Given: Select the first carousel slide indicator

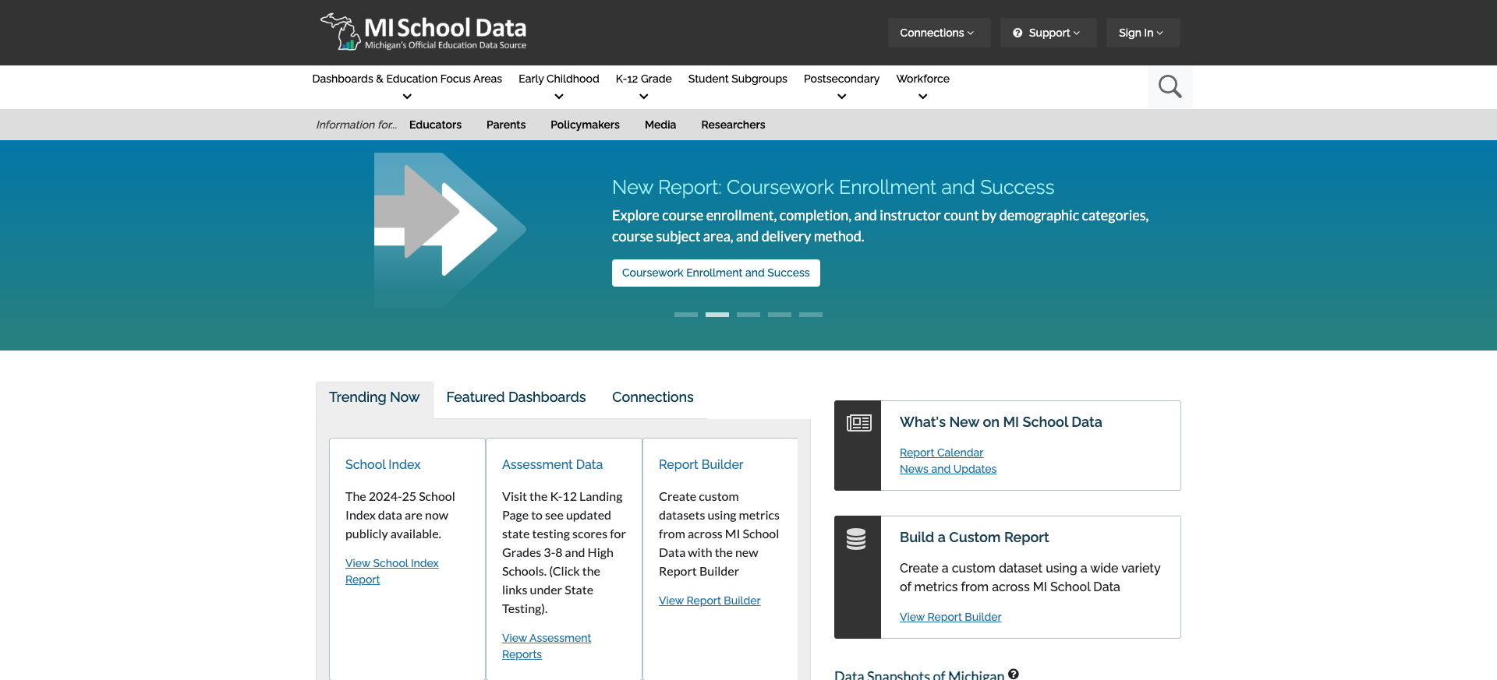Looking at the screenshot, I should (686, 315).
